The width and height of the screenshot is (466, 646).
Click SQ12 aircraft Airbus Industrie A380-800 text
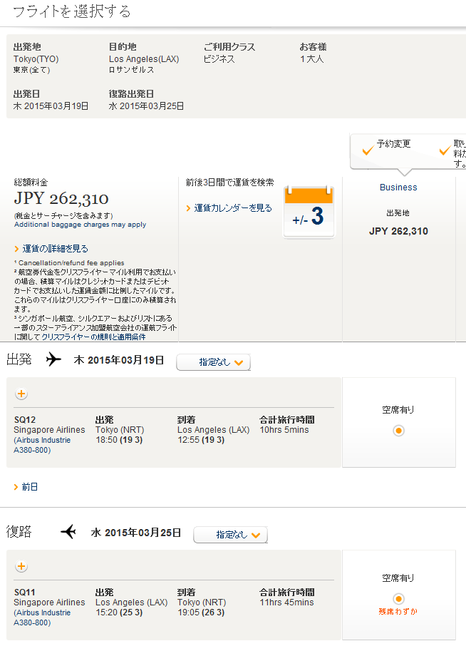pyautogui.click(x=42, y=445)
